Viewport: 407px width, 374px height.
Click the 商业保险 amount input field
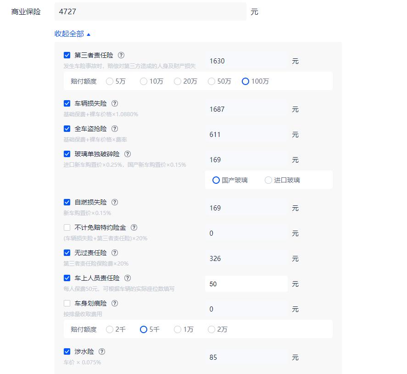tap(149, 11)
